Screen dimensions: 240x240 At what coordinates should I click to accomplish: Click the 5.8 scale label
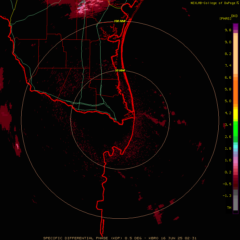click(228, 89)
